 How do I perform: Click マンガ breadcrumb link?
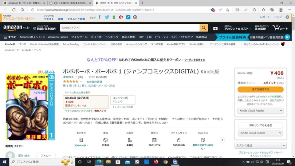coord(37,50)
